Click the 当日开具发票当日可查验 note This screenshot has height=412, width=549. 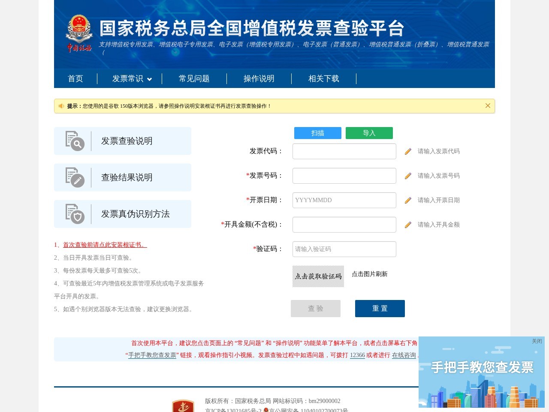[94, 257]
